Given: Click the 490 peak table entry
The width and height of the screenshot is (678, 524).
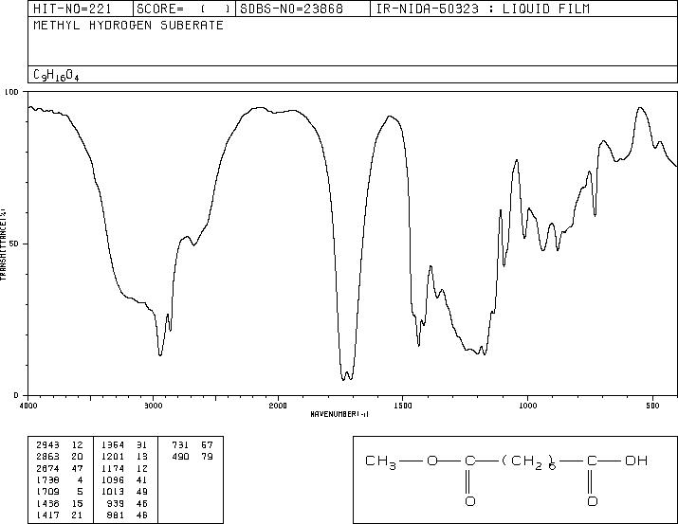Looking at the screenshot, I should click(x=192, y=457).
